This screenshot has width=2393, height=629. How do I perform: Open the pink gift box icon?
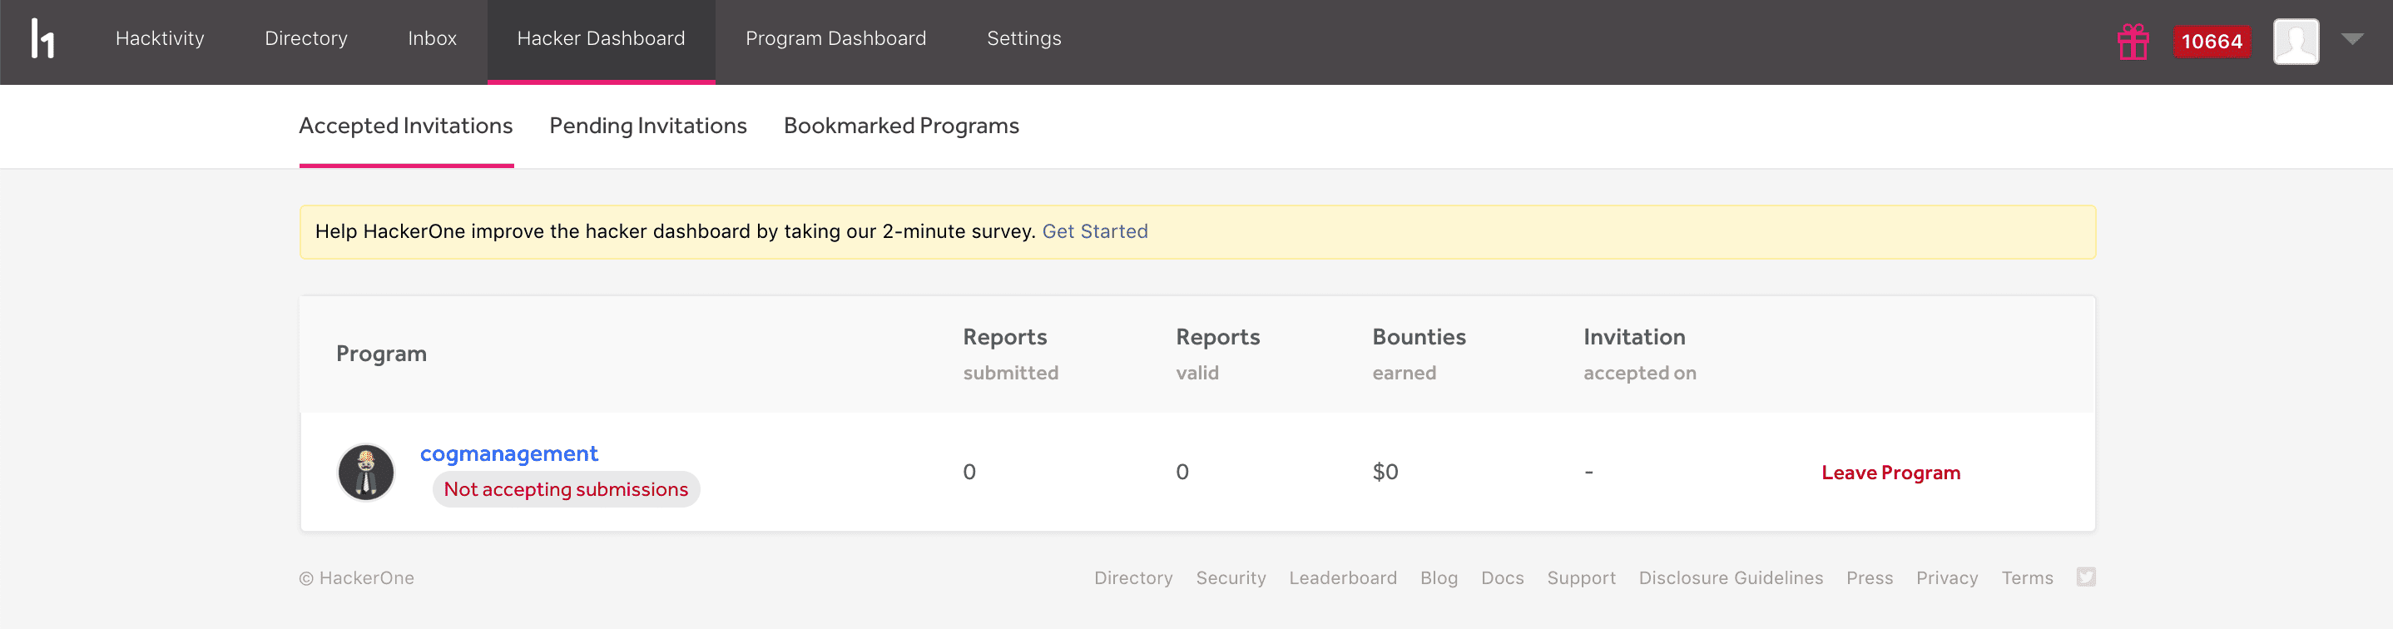(2132, 42)
